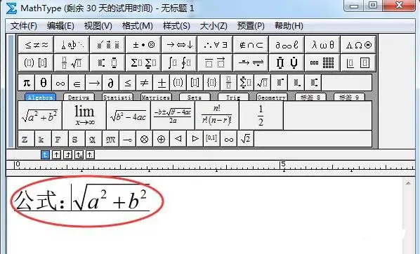Insert the sqrt(b²−4ac) expression
Screen dimensions: 420x254
click(129, 116)
